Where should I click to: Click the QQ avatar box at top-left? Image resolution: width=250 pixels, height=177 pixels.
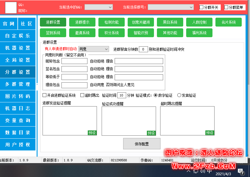pyautogui.click(x=11, y=7)
